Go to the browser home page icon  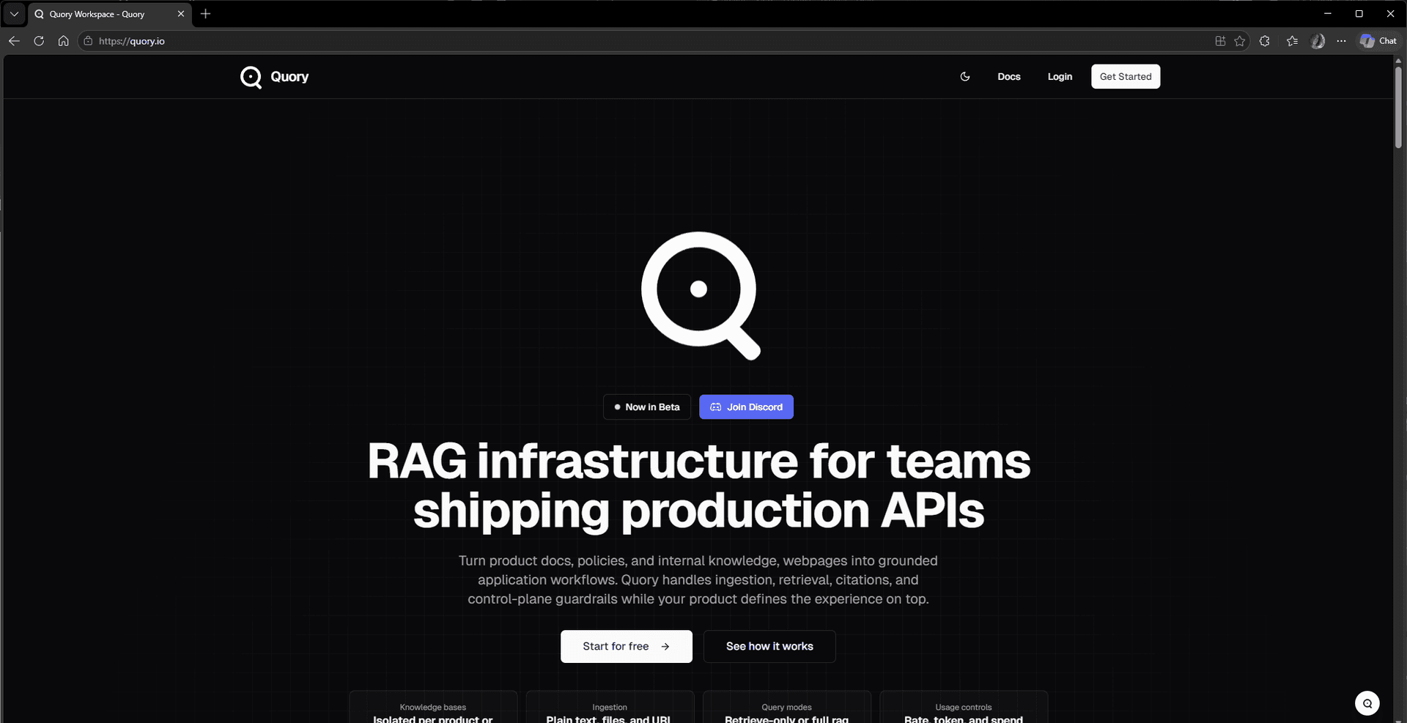click(64, 41)
